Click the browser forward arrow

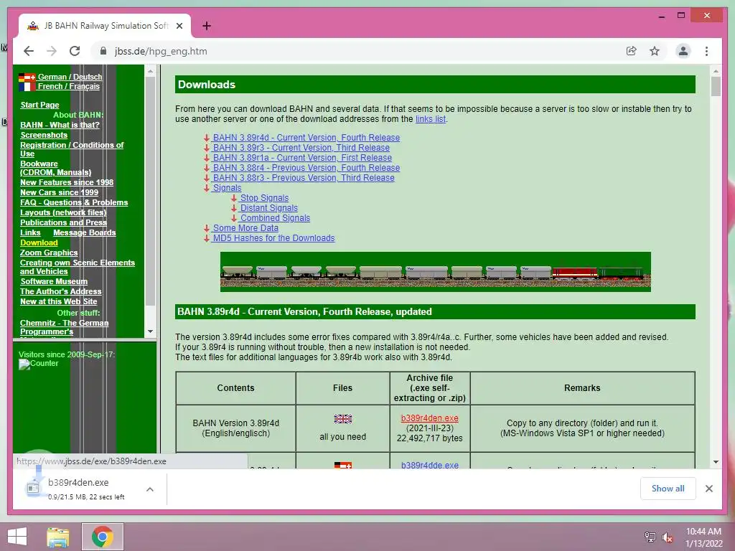click(52, 51)
